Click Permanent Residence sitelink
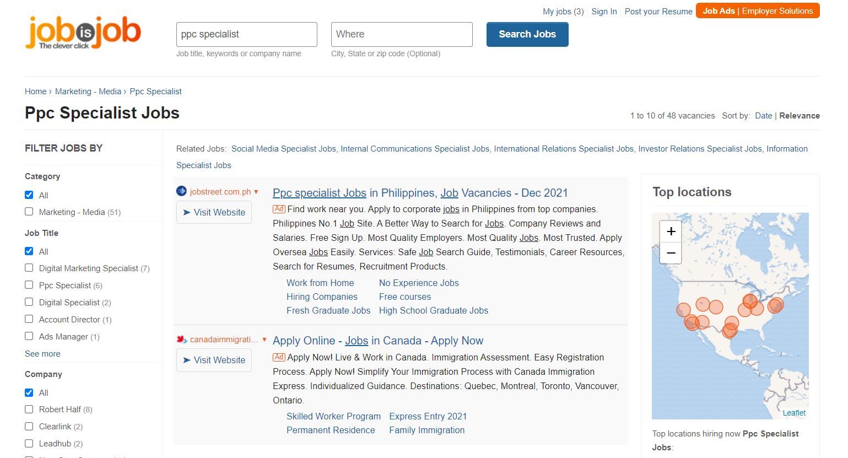 [331, 430]
